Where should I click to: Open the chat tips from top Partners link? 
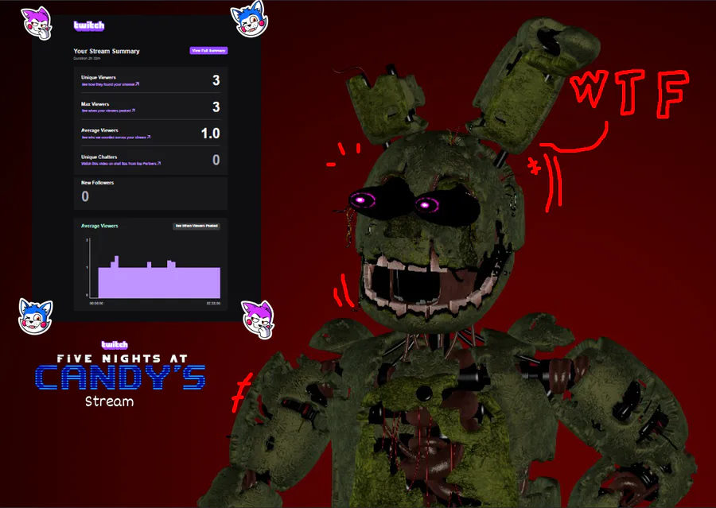tap(121, 164)
